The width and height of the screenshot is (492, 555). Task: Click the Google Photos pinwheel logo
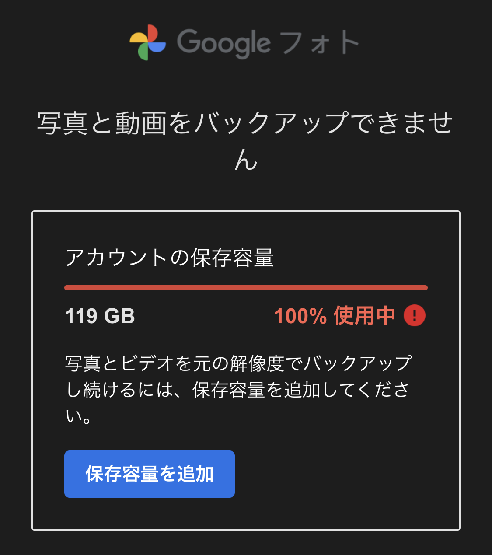pos(148,42)
